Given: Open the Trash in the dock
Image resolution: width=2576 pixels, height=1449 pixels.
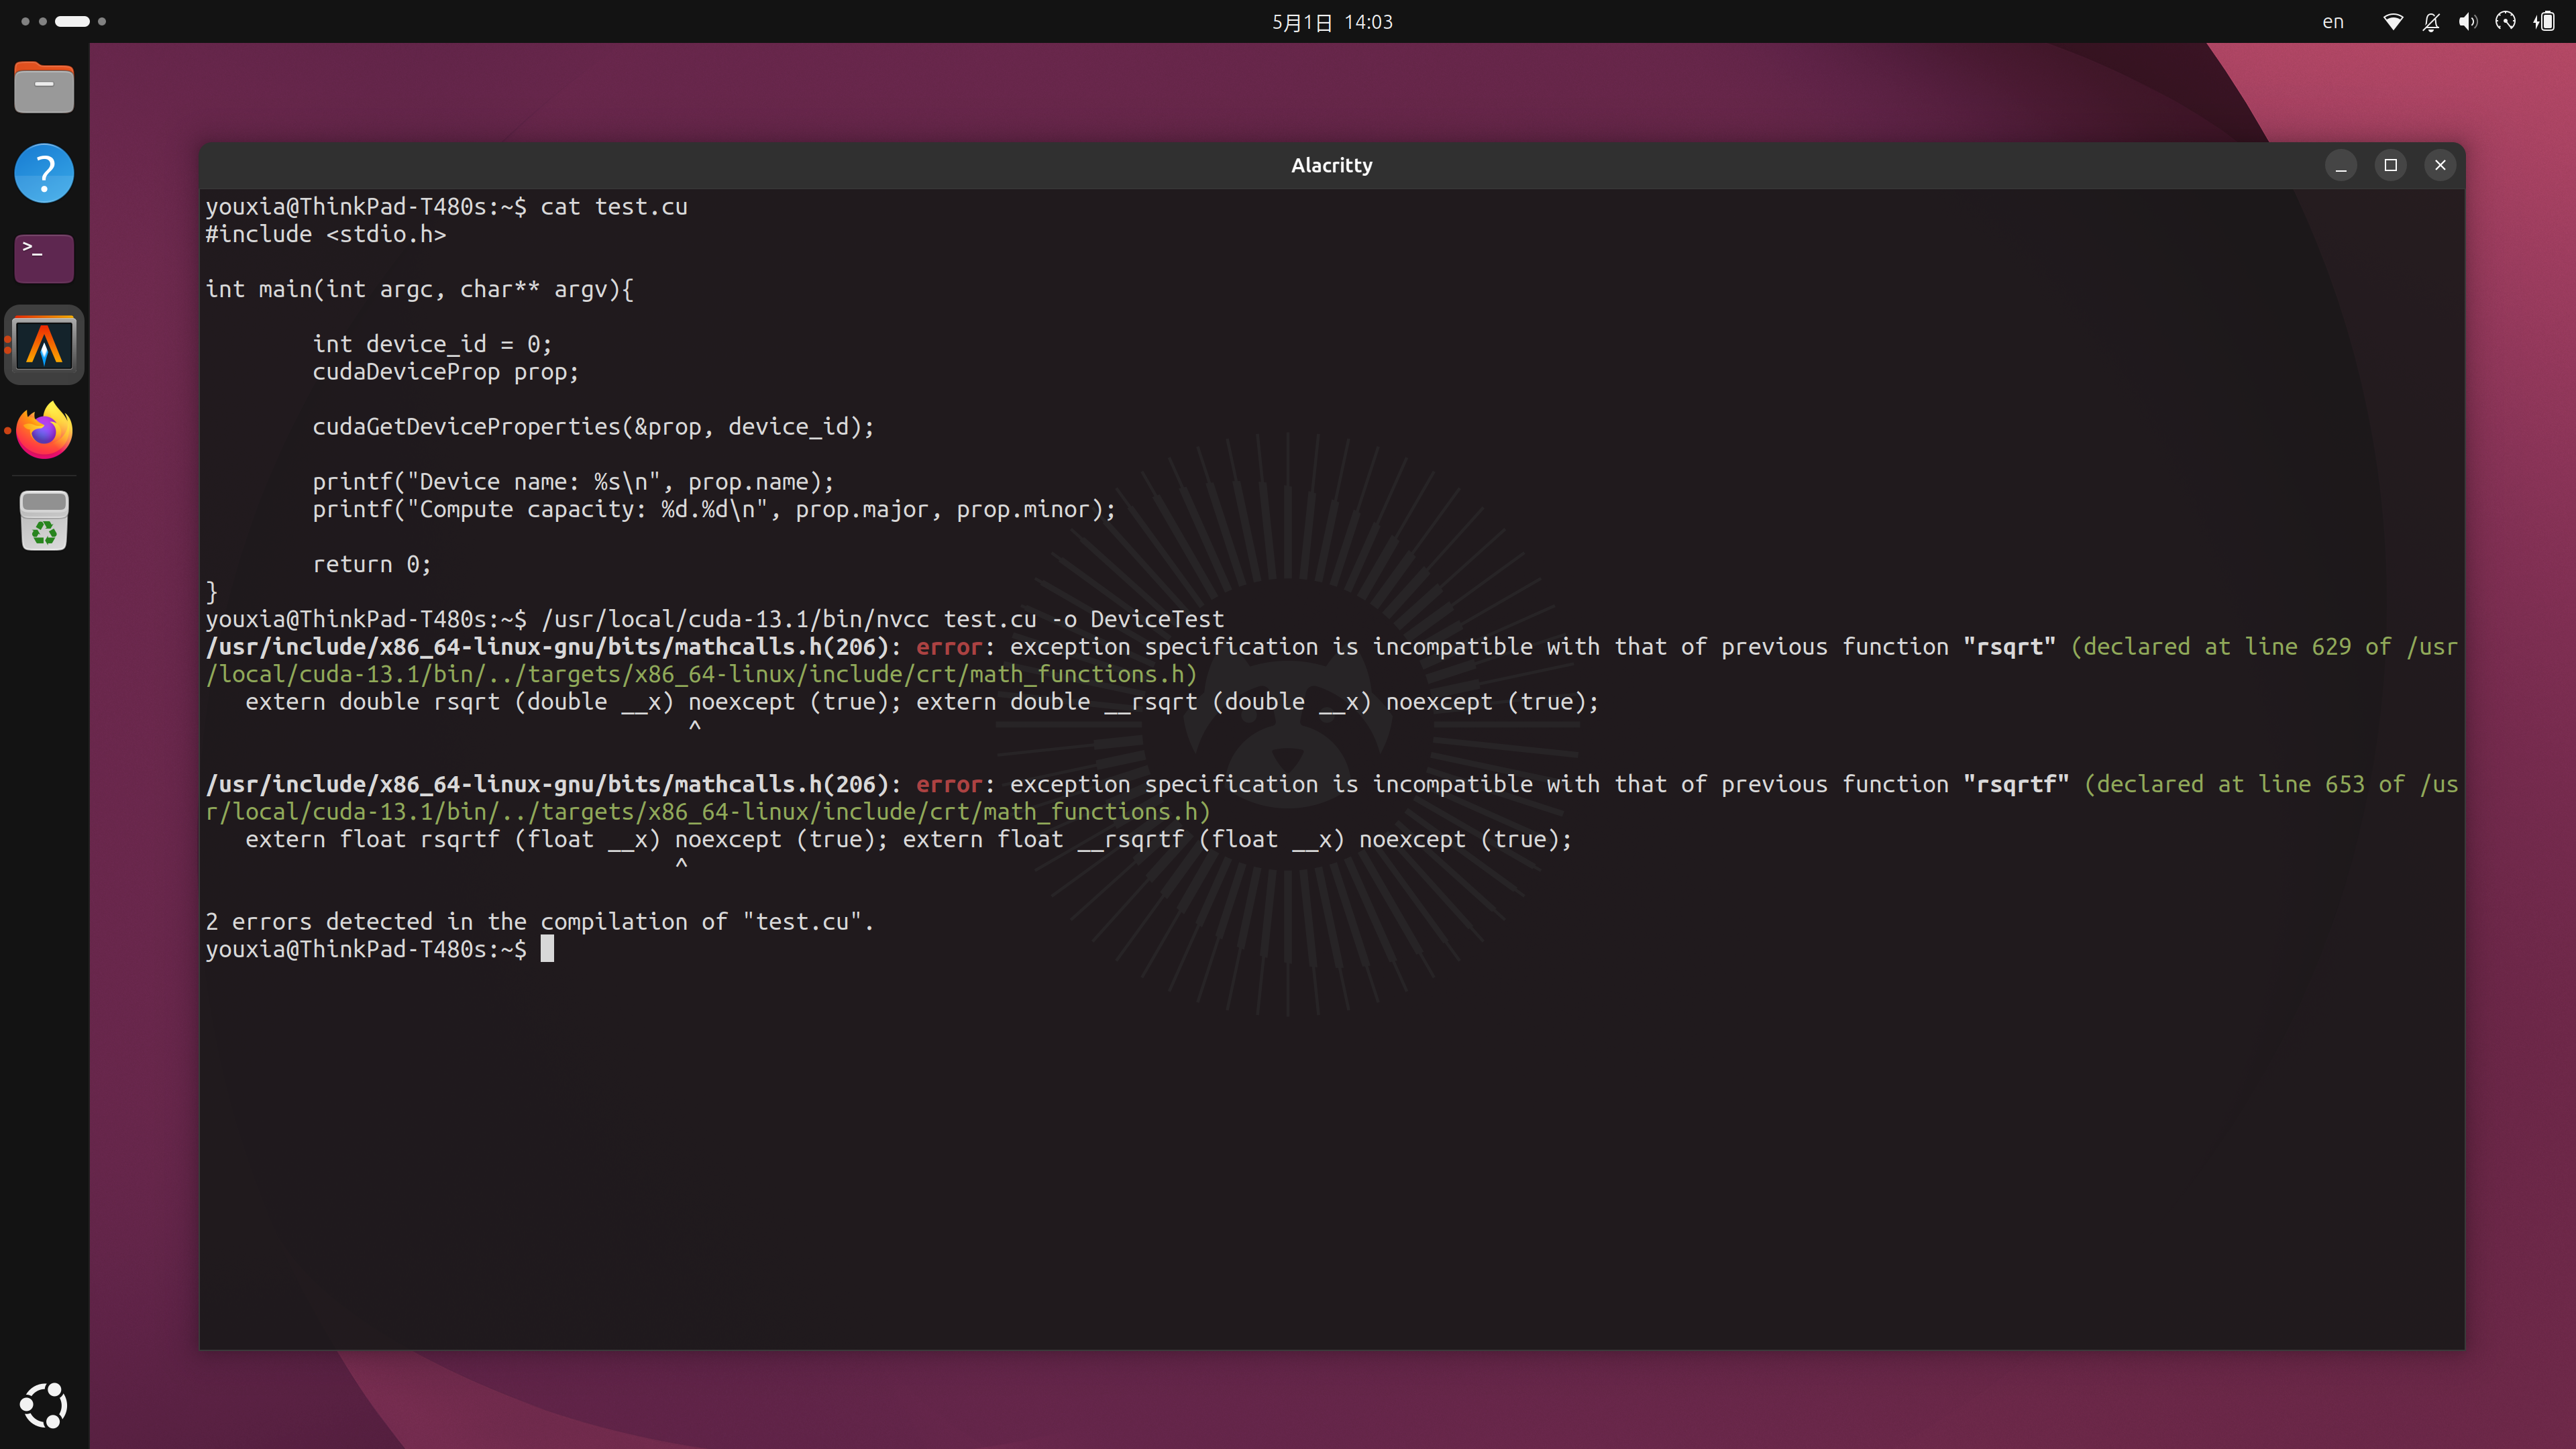Looking at the screenshot, I should 44,520.
